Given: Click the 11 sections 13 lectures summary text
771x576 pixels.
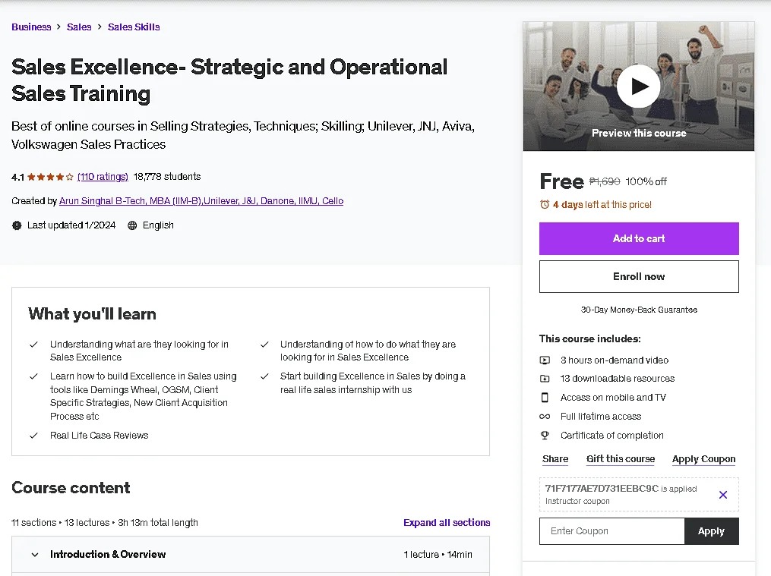Looking at the screenshot, I should click(x=105, y=522).
